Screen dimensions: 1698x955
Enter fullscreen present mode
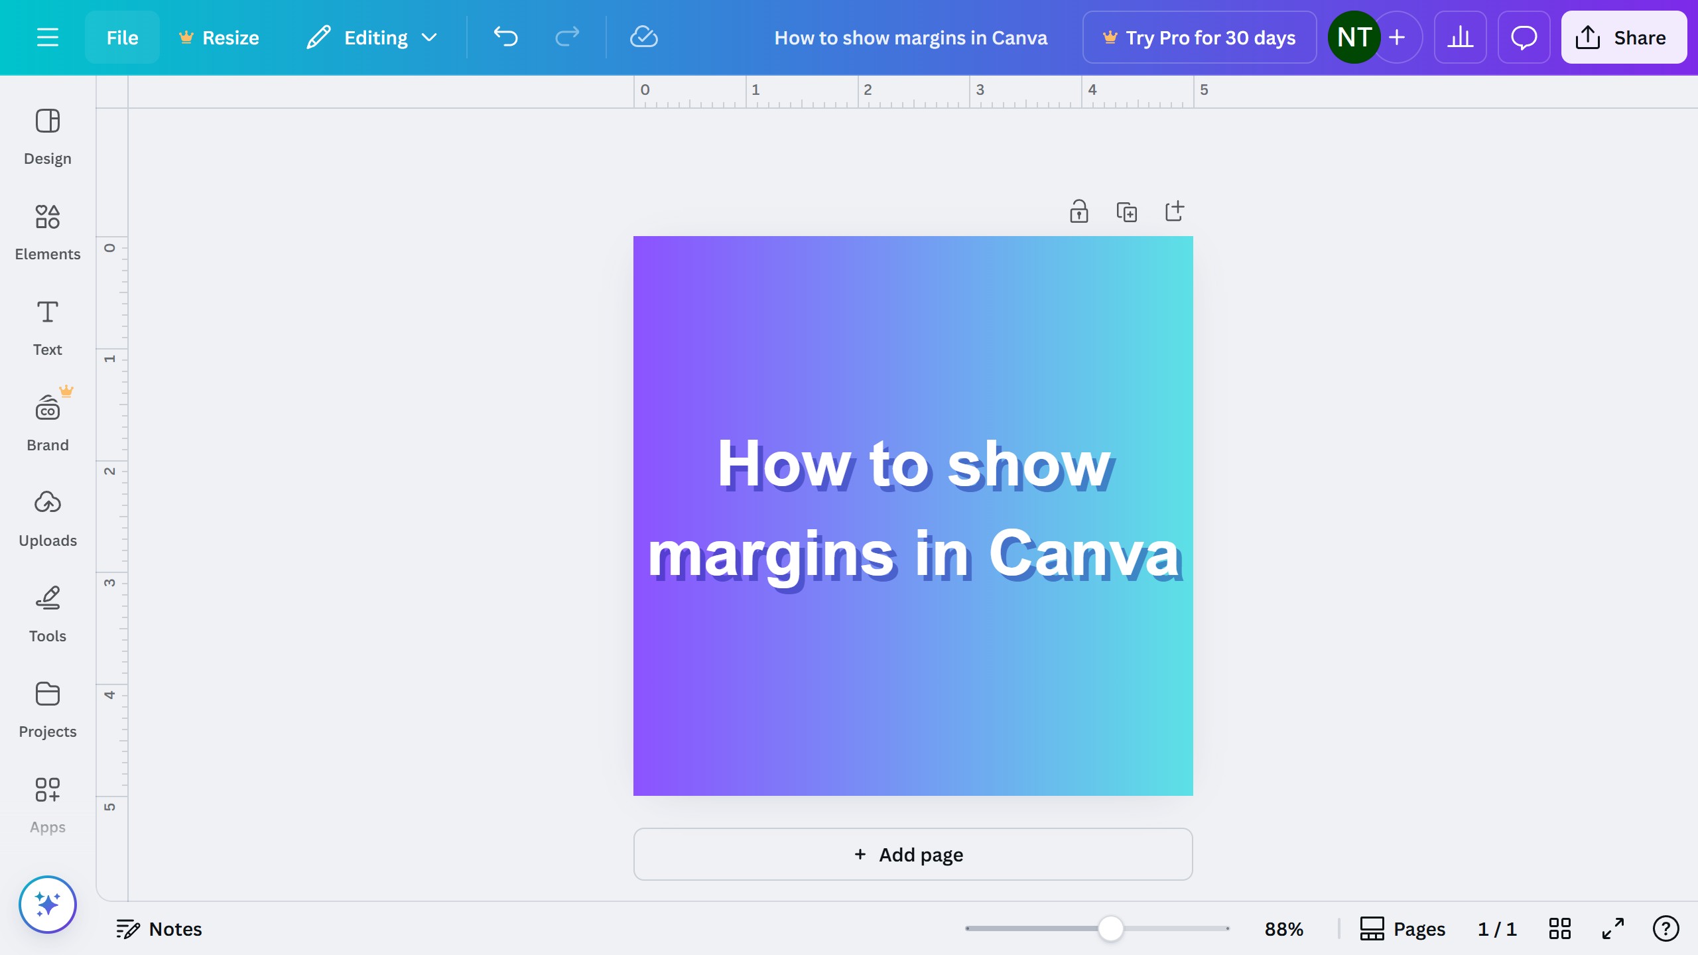1612,928
